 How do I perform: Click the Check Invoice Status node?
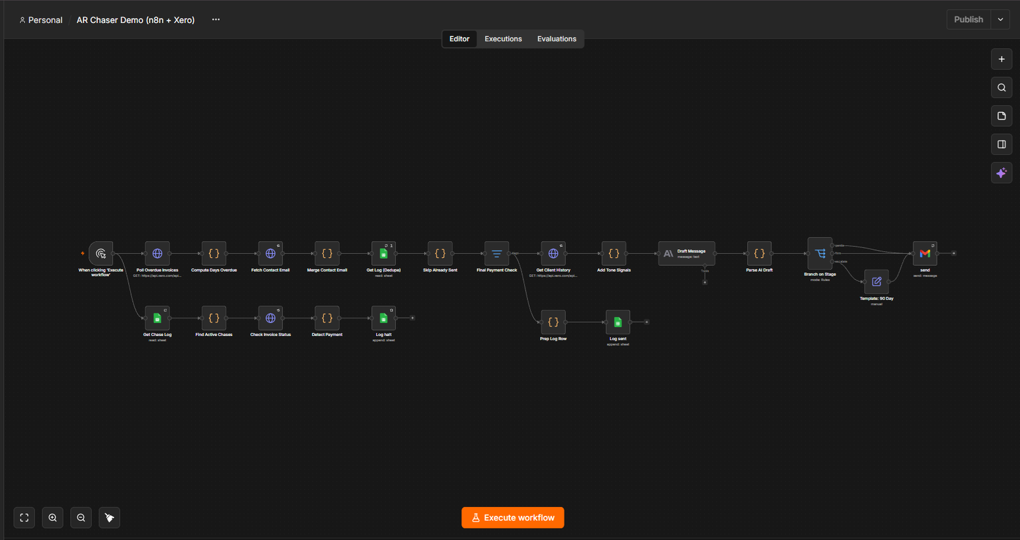pyautogui.click(x=270, y=318)
